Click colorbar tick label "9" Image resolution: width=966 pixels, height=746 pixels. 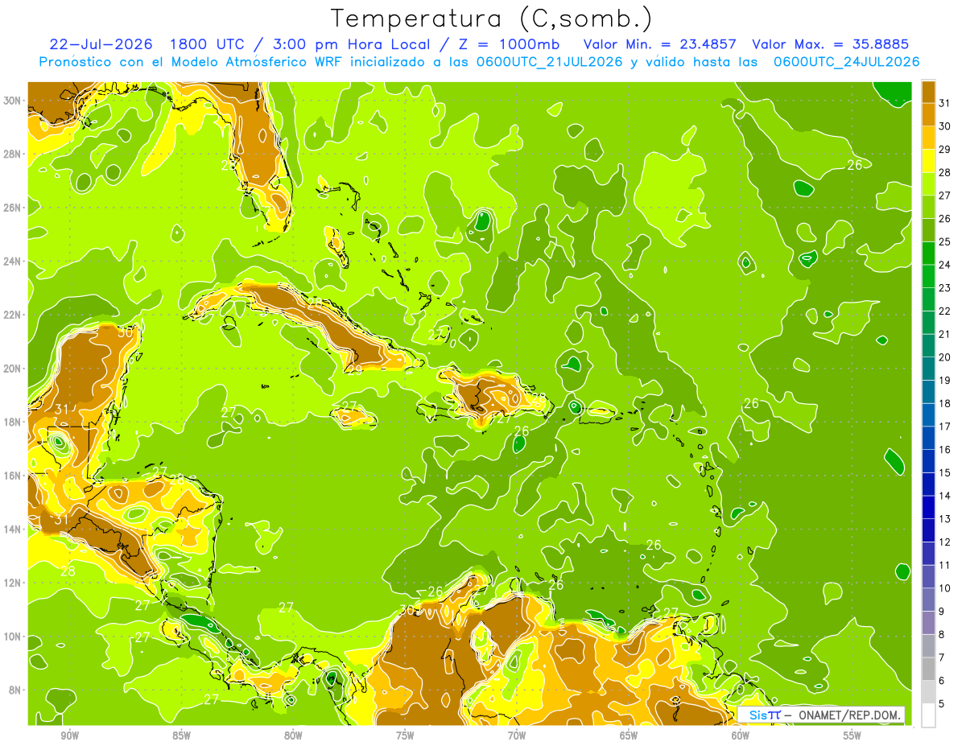942,612
